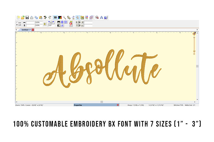Screen dimensions: 214x142
Task: Click the top-half black mirror icon
Action: coord(59,22)
